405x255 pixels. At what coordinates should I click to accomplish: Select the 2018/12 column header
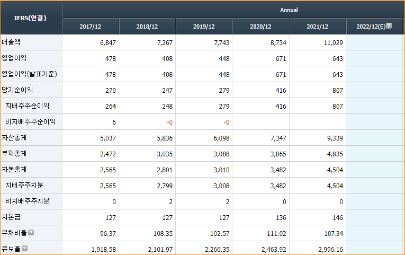pos(147,27)
